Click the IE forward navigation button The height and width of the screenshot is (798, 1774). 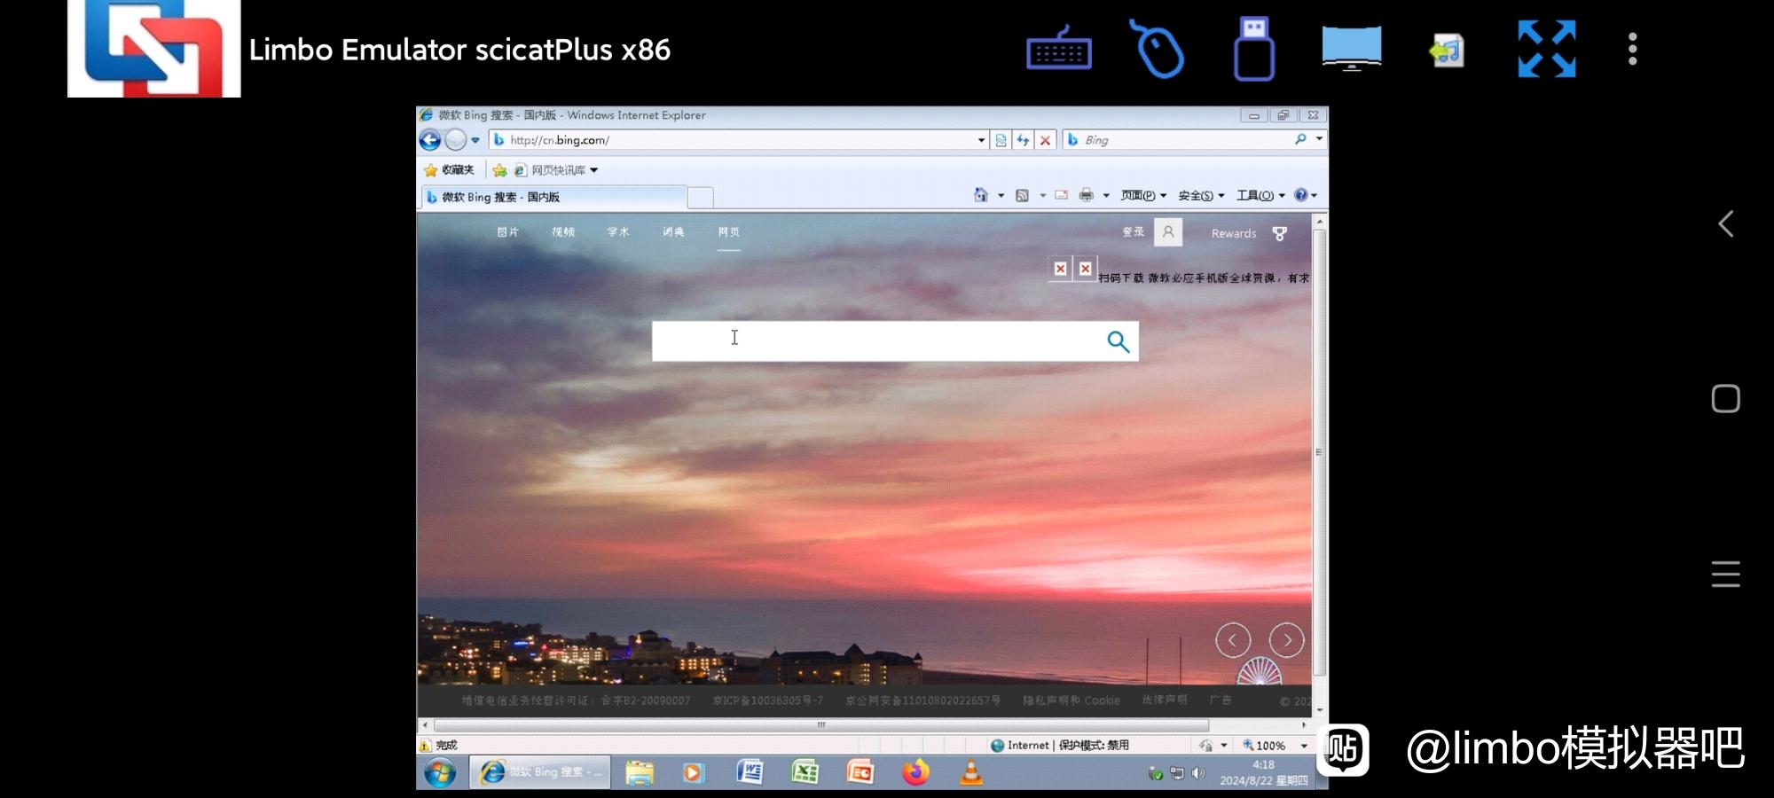[x=455, y=140]
